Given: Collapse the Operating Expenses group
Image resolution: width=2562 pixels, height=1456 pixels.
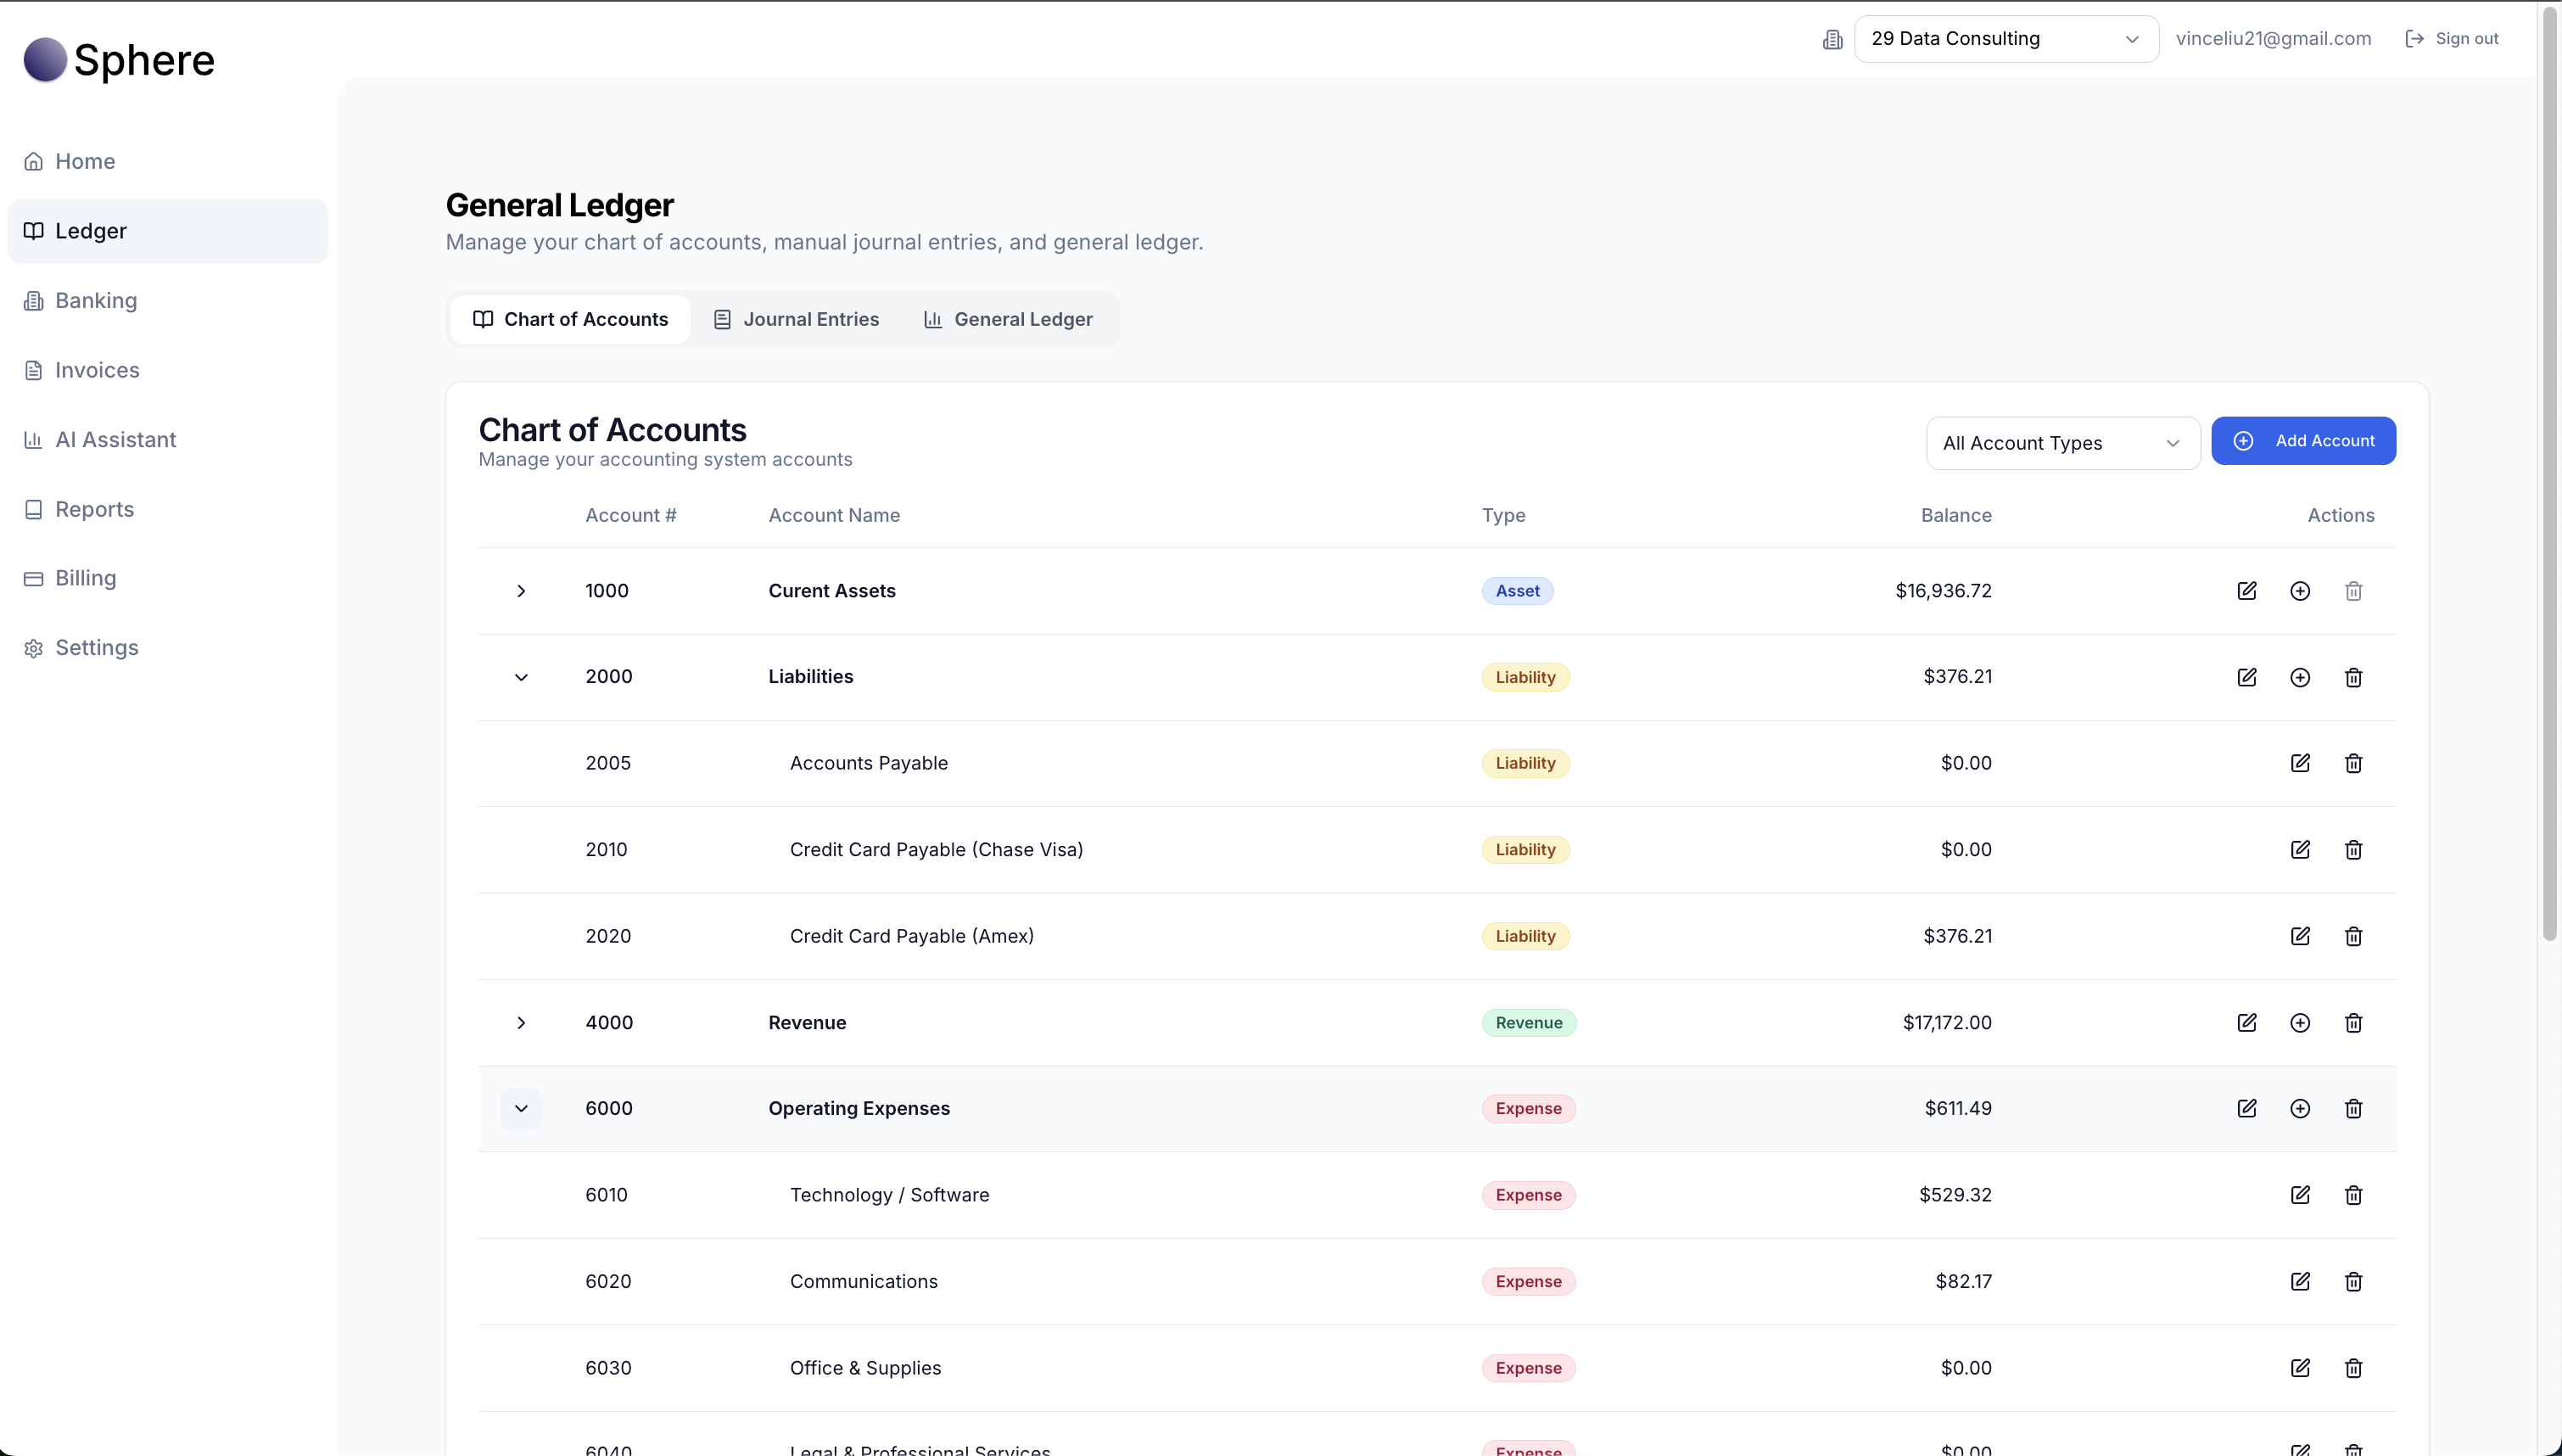Looking at the screenshot, I should pyautogui.click(x=521, y=1108).
